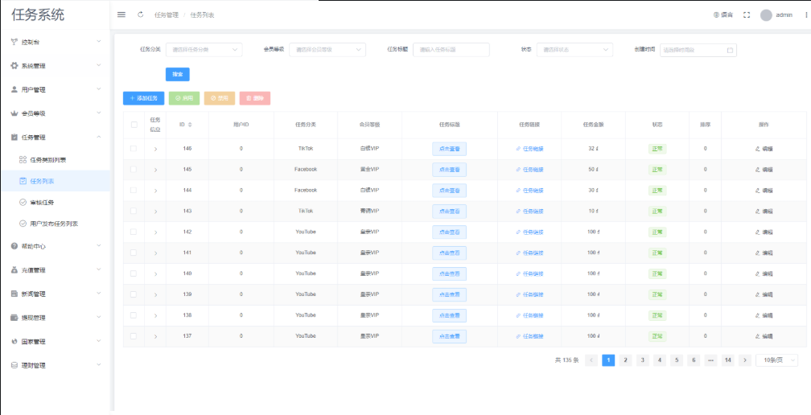Go to page 14 in pagination
Screen dimensions: 811x415
pyautogui.click(x=727, y=360)
